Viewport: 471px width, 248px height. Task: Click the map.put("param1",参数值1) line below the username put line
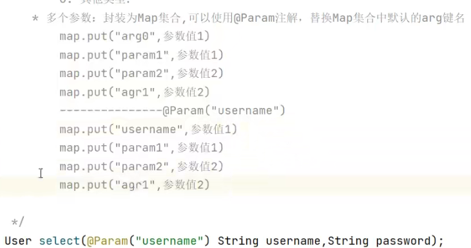pyautogui.click(x=142, y=148)
